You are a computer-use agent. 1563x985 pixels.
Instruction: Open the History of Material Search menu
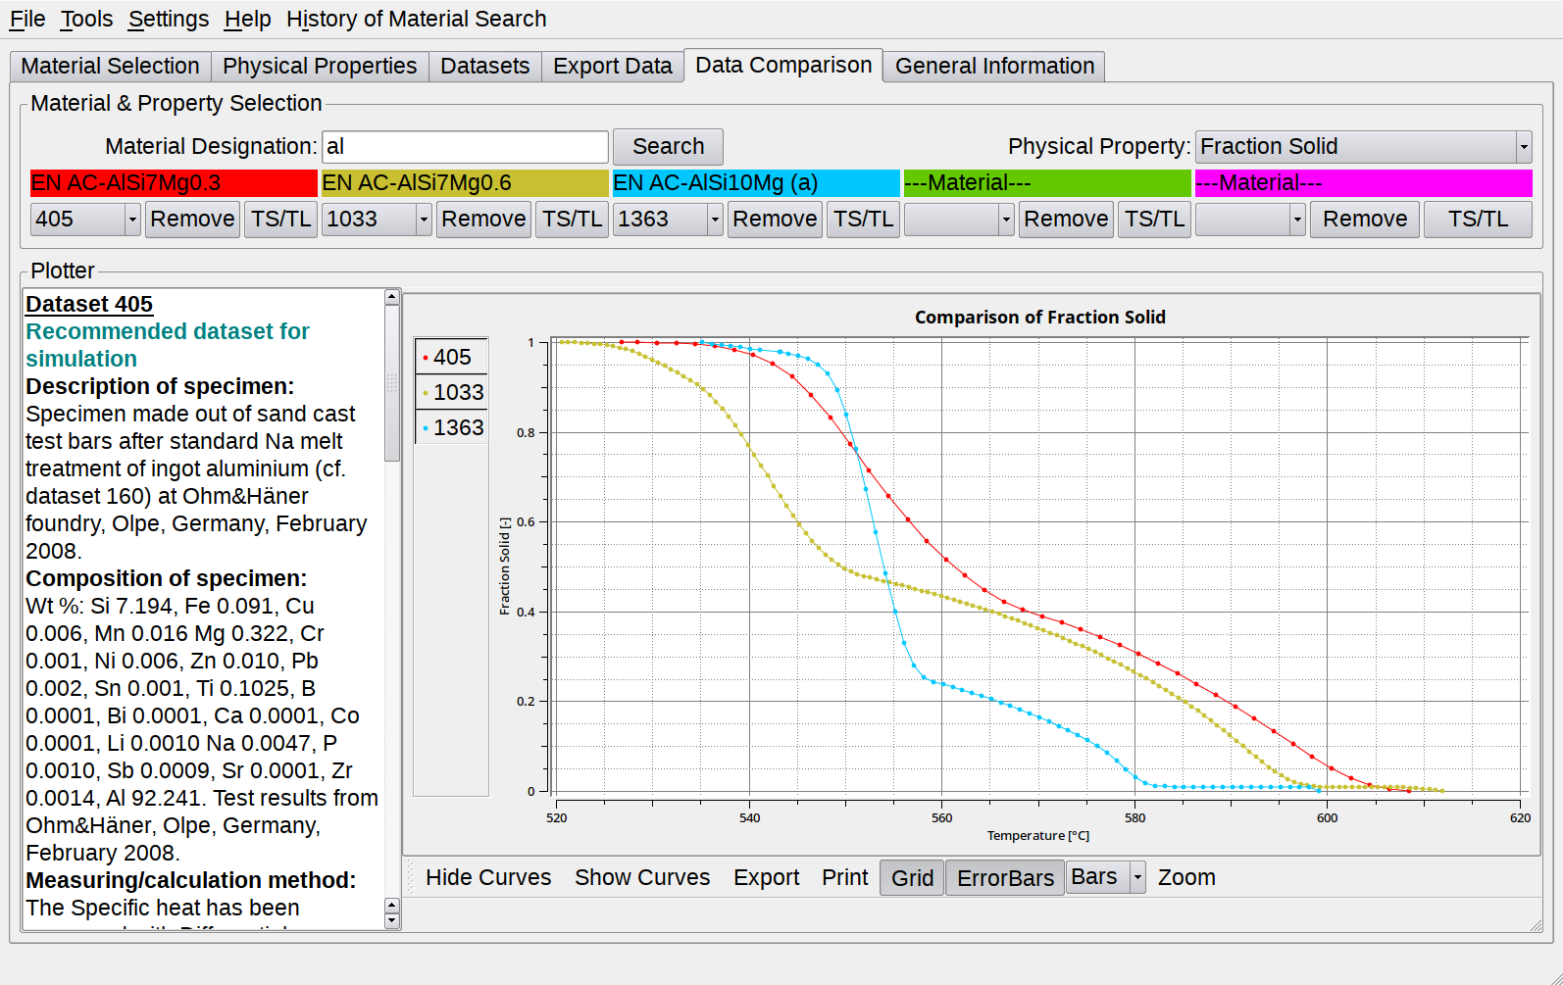[416, 19]
